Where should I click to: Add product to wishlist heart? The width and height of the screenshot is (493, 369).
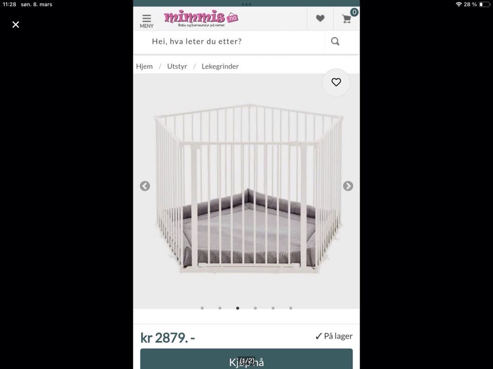(x=336, y=82)
